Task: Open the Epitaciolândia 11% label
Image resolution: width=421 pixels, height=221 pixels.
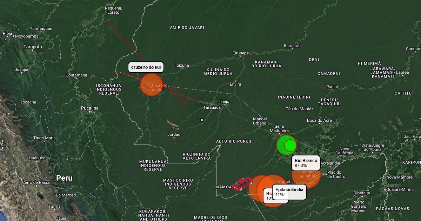Action: tap(289, 192)
